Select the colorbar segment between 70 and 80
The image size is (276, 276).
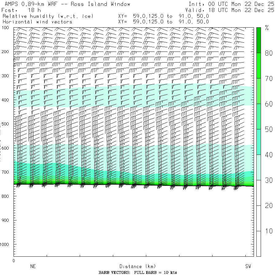pos(259,65)
